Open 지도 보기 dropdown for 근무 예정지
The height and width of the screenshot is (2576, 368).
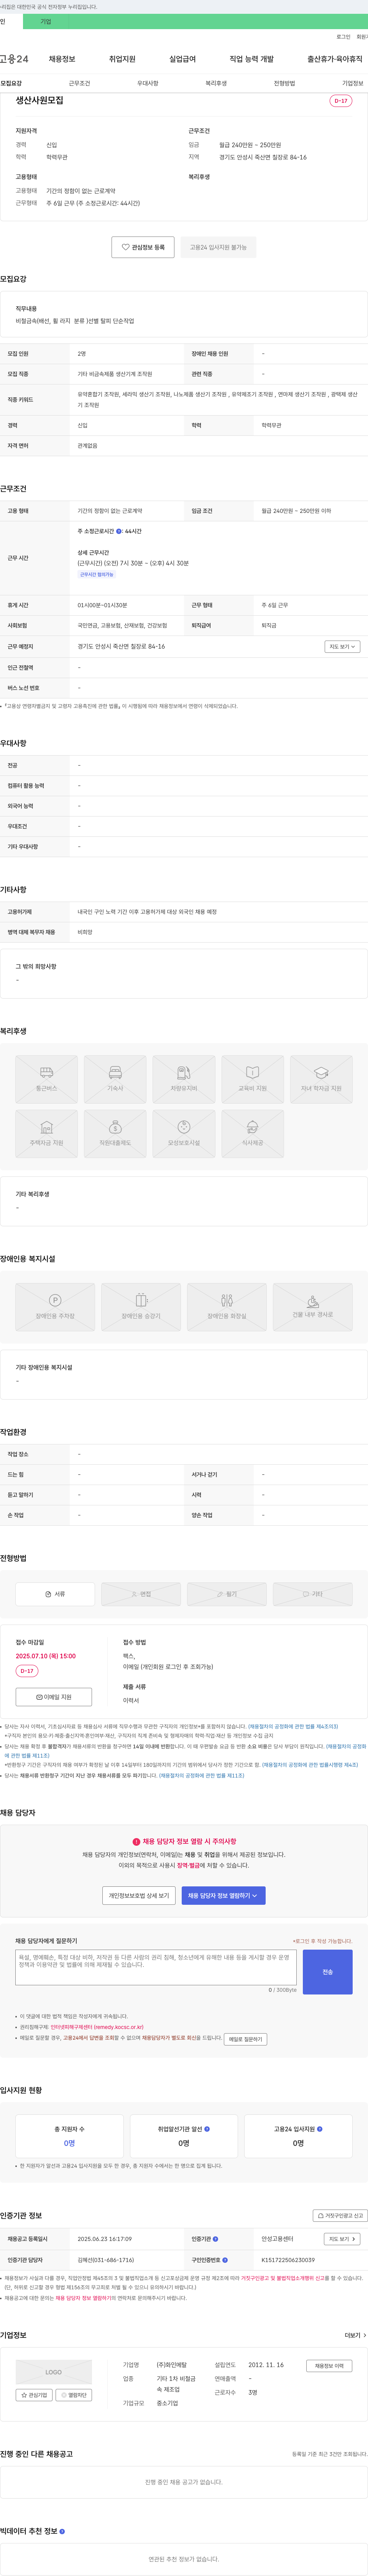[342, 647]
